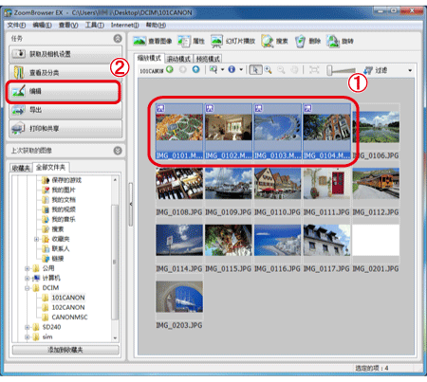Switch to Scroll Mode (滚动模式) tab
Screen dimensions: 427x382
coord(178,59)
